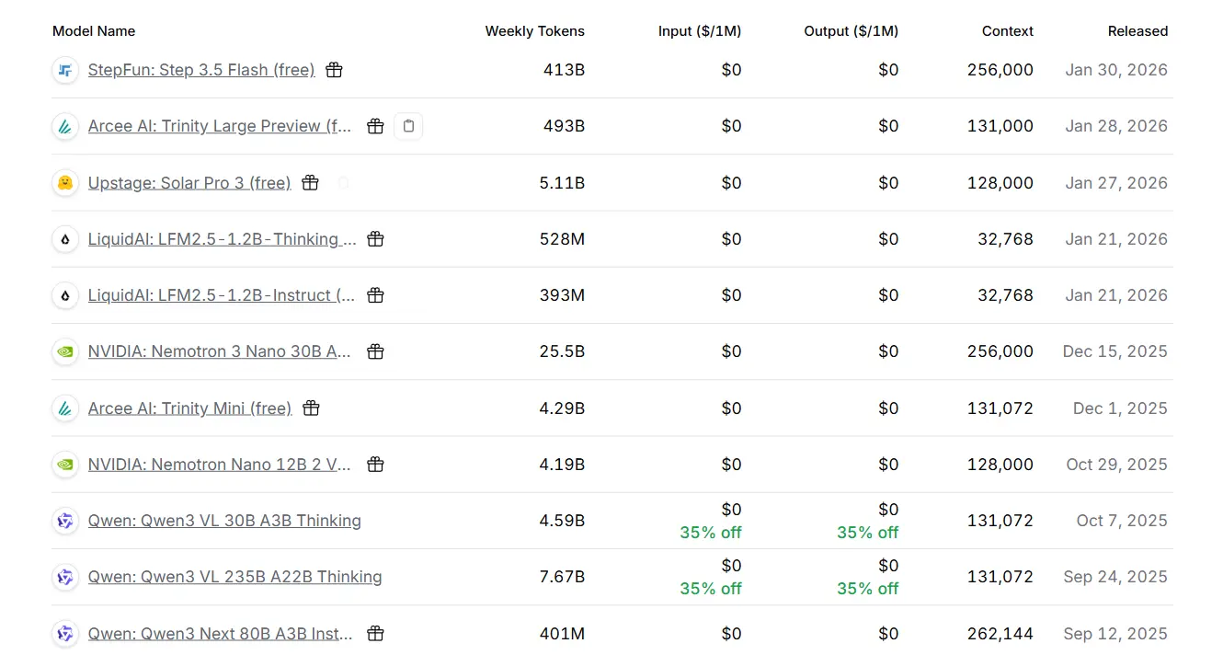This screenshot has height=655, width=1223.
Task: Click the gift icon beside NVIDIA Nemotron Nano 12B 2
Action: (375, 465)
